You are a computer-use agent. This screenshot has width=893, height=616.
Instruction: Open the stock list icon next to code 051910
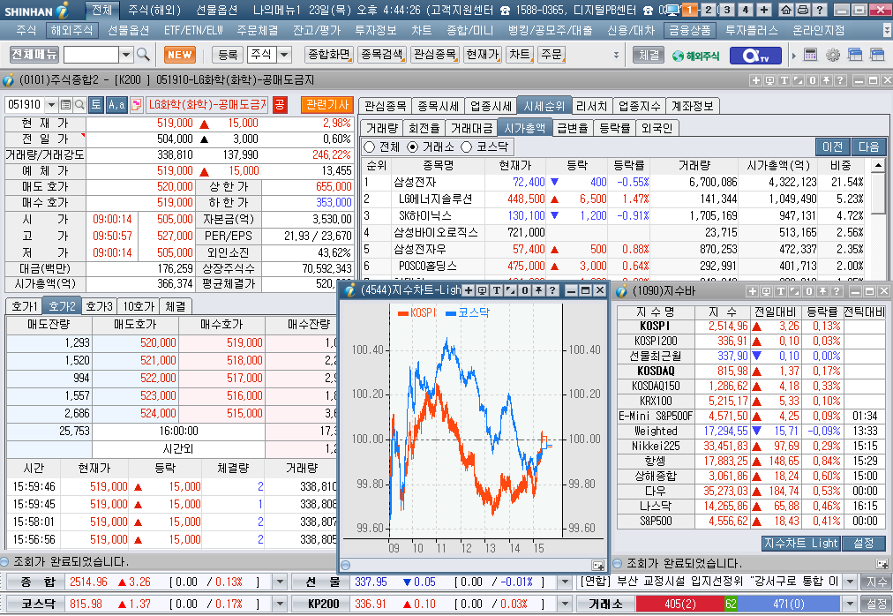(65, 105)
